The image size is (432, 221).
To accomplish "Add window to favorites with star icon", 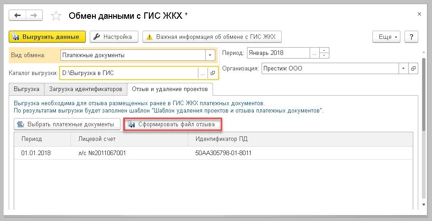I will click(56, 16).
